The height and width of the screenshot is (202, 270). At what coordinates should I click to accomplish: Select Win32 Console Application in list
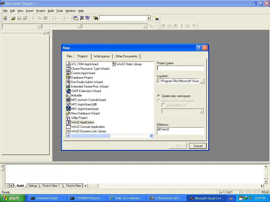86,127
